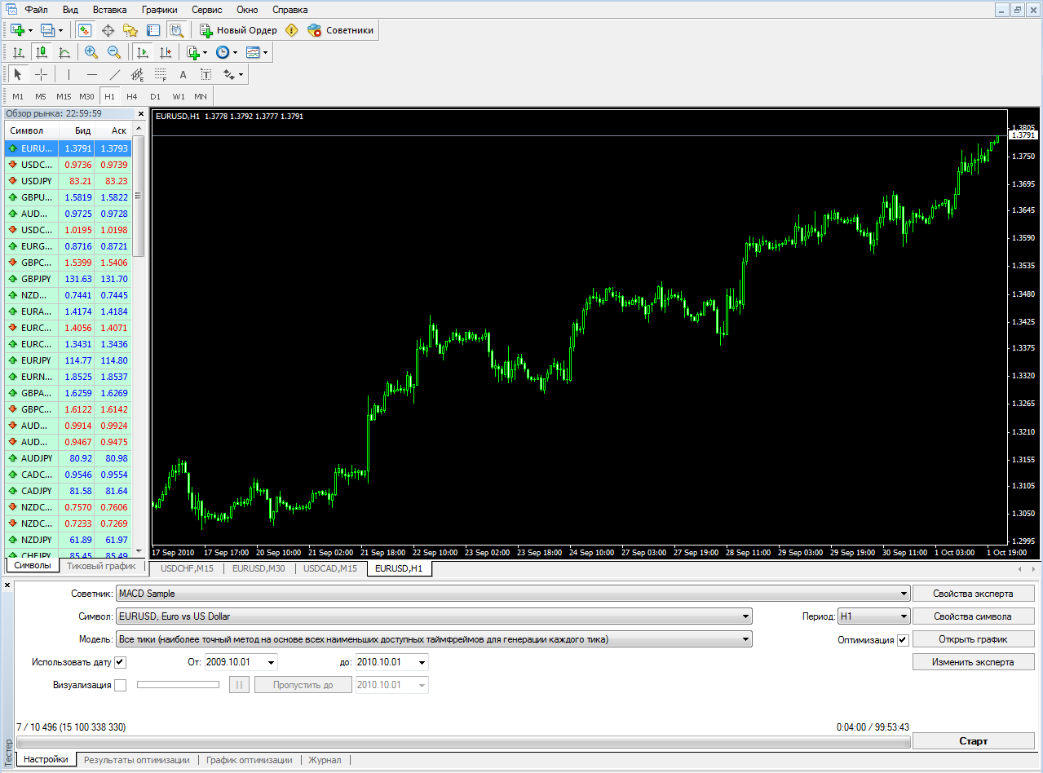Uncheck the 'Использовать дату' checkbox
Screen dimensions: 1043x773
point(121,662)
